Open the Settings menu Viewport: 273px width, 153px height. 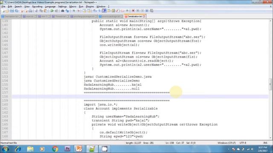[62, 7]
